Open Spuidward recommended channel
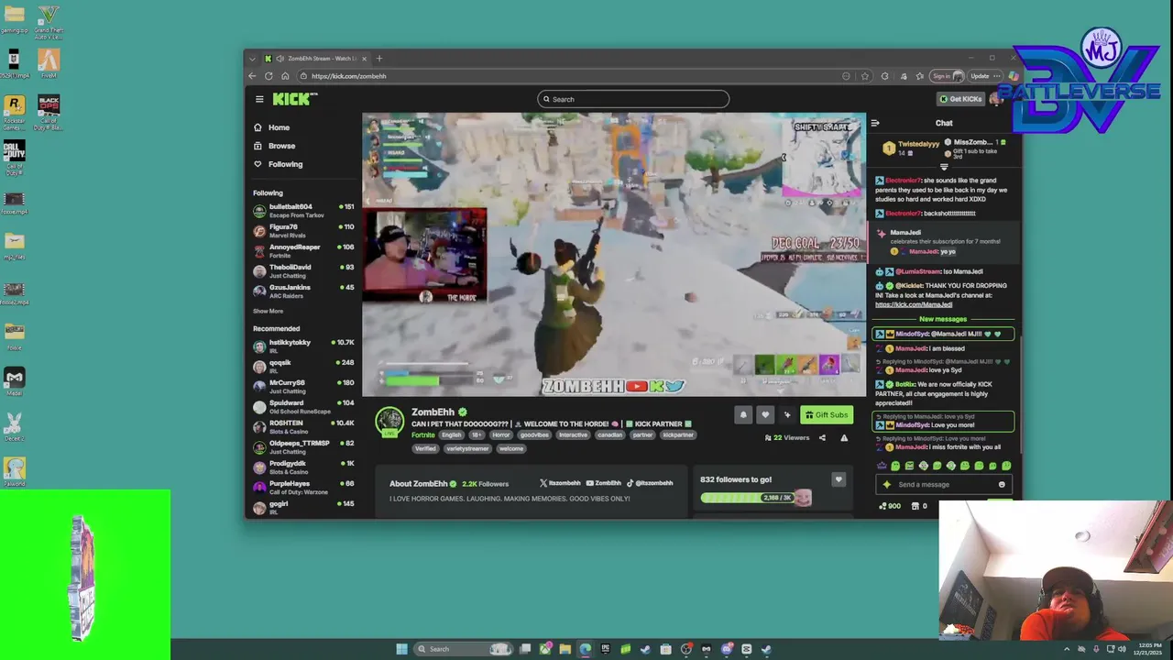 click(303, 407)
